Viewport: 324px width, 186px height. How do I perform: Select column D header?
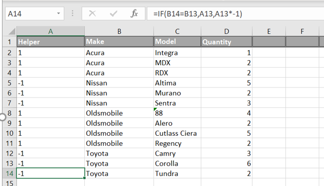pos(227,31)
